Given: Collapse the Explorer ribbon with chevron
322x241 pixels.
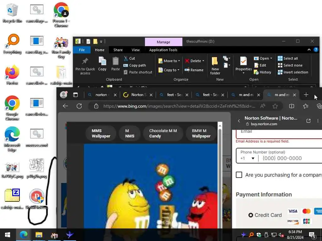Looking at the screenshot, I should pyautogui.click(x=309, y=50).
